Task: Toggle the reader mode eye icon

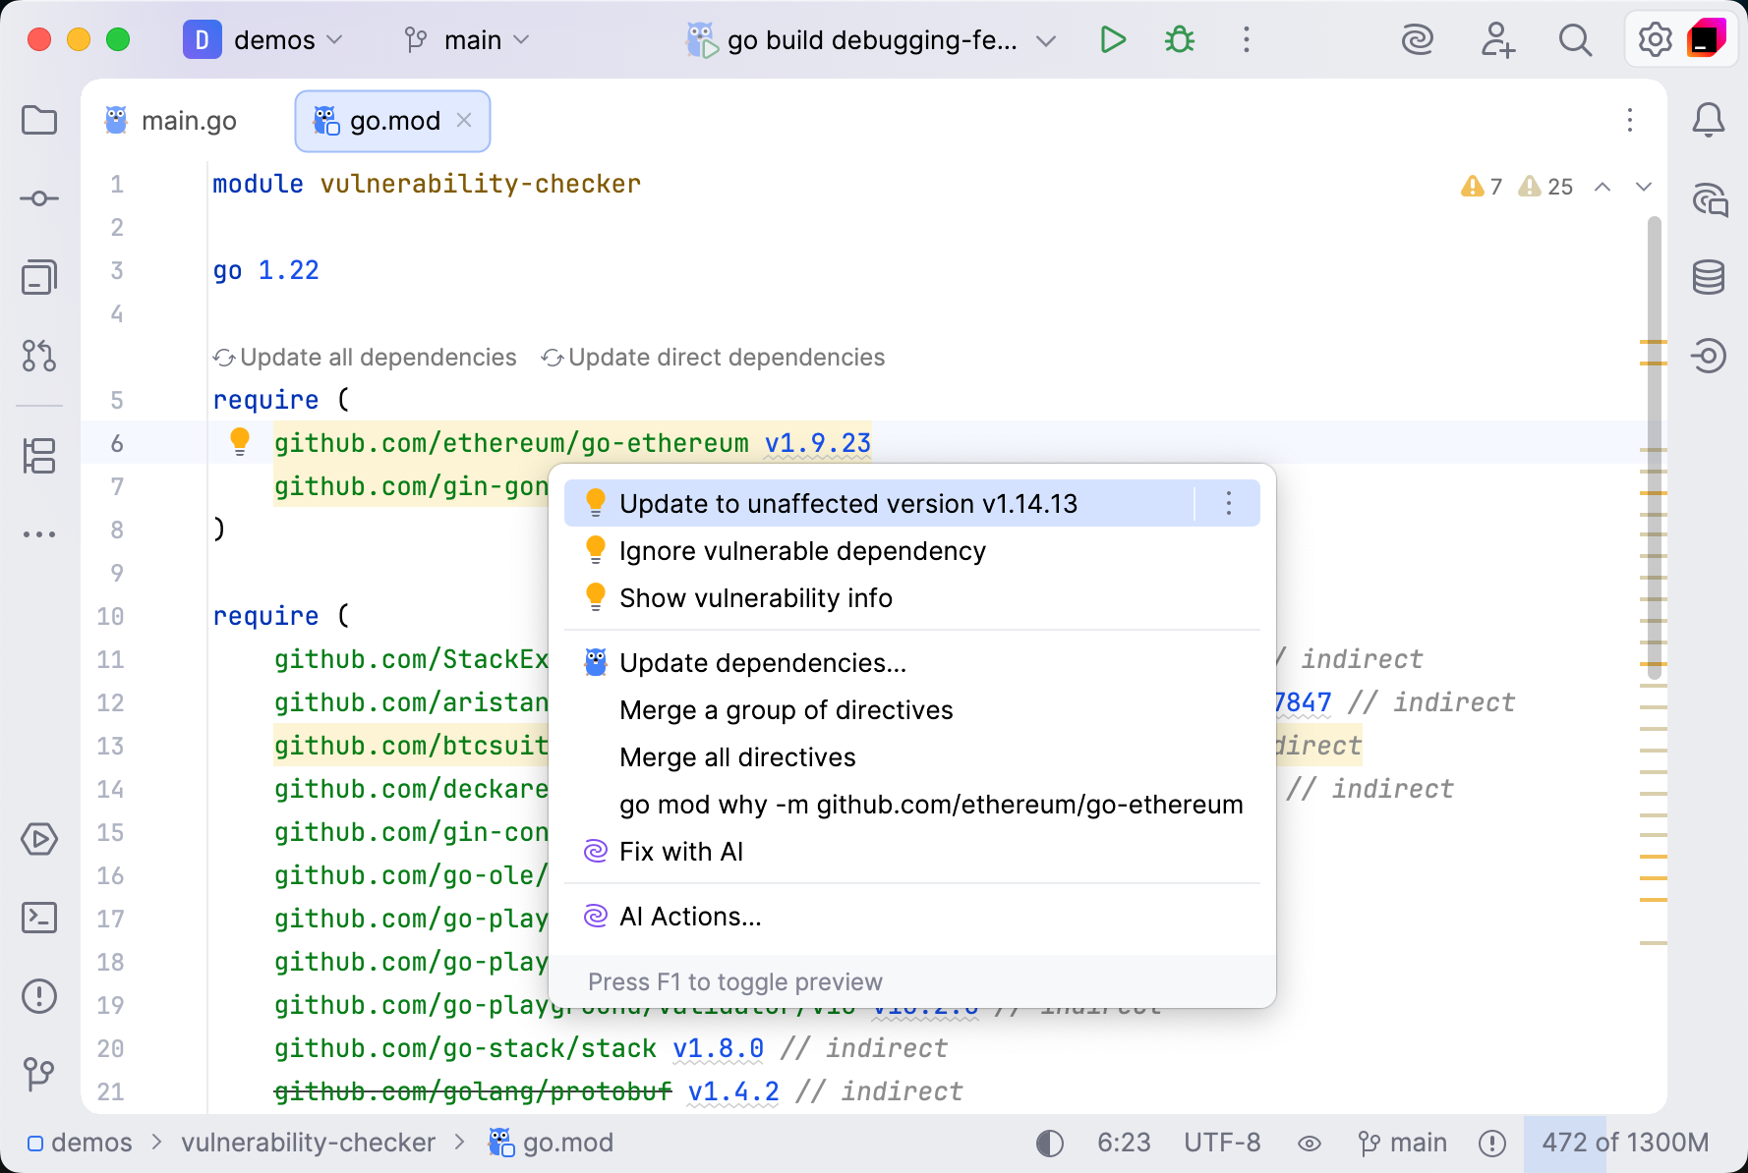Action: 1309,1144
